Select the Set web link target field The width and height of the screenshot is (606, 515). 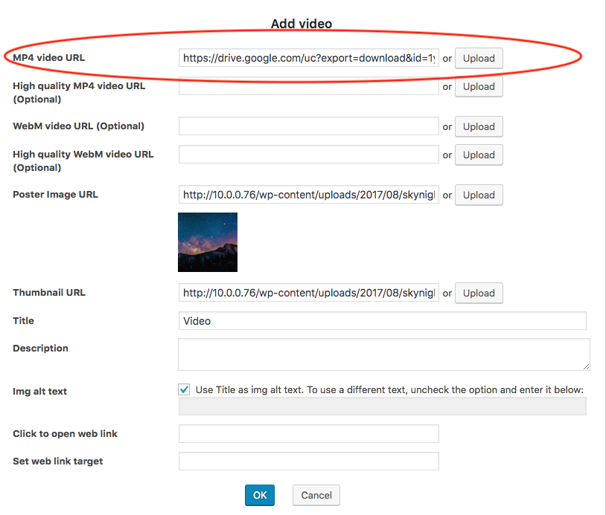coord(308,461)
